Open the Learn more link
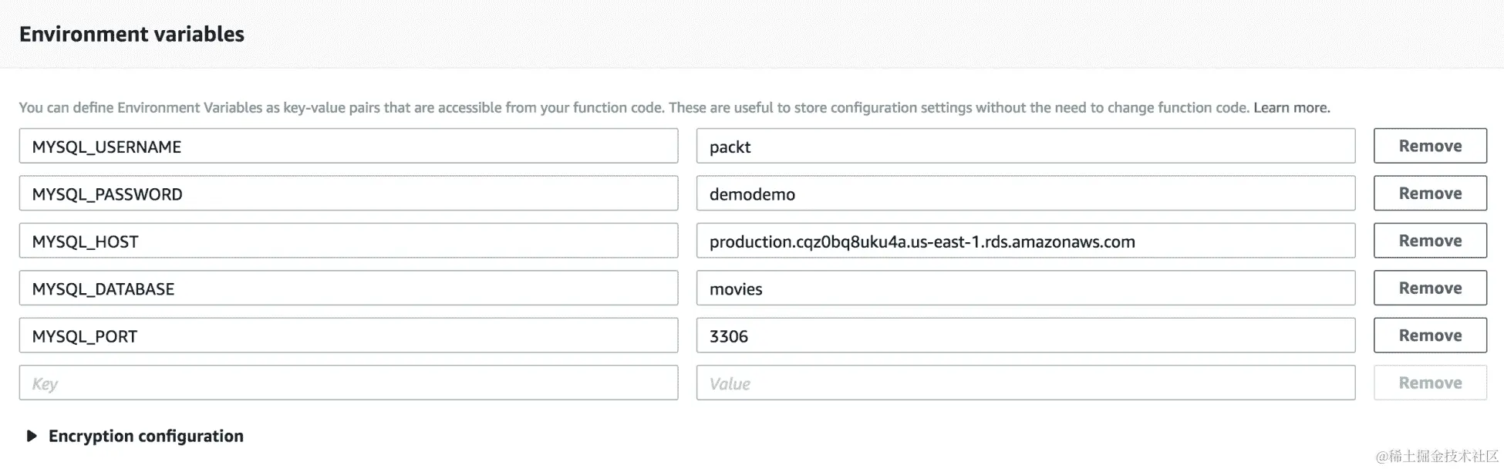This screenshot has height=469, width=1504. [1290, 108]
